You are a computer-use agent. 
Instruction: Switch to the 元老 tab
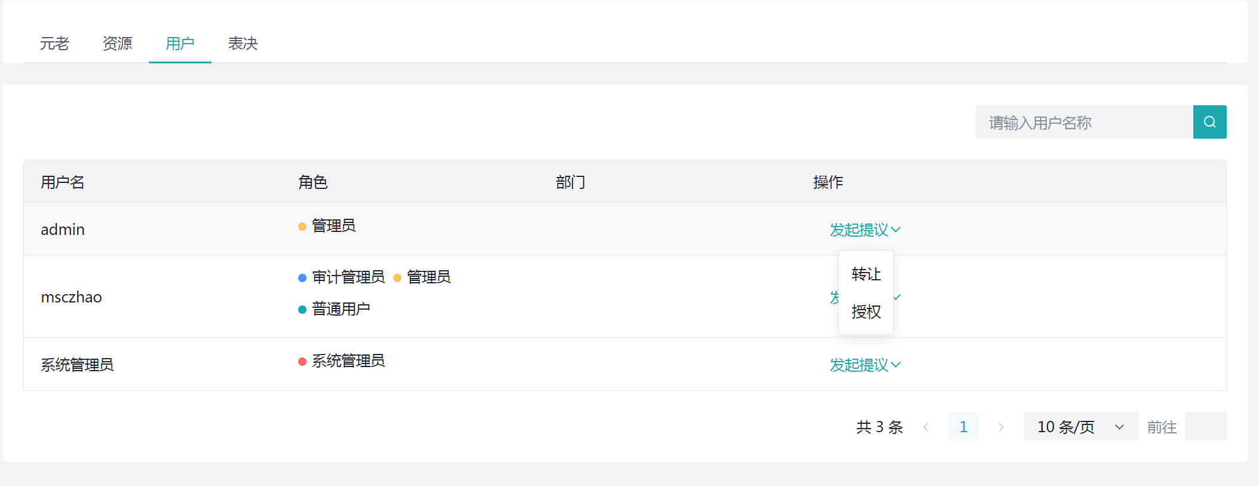point(54,44)
